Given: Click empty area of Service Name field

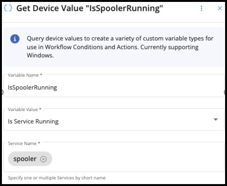Looking at the screenshot, I should [137, 159].
